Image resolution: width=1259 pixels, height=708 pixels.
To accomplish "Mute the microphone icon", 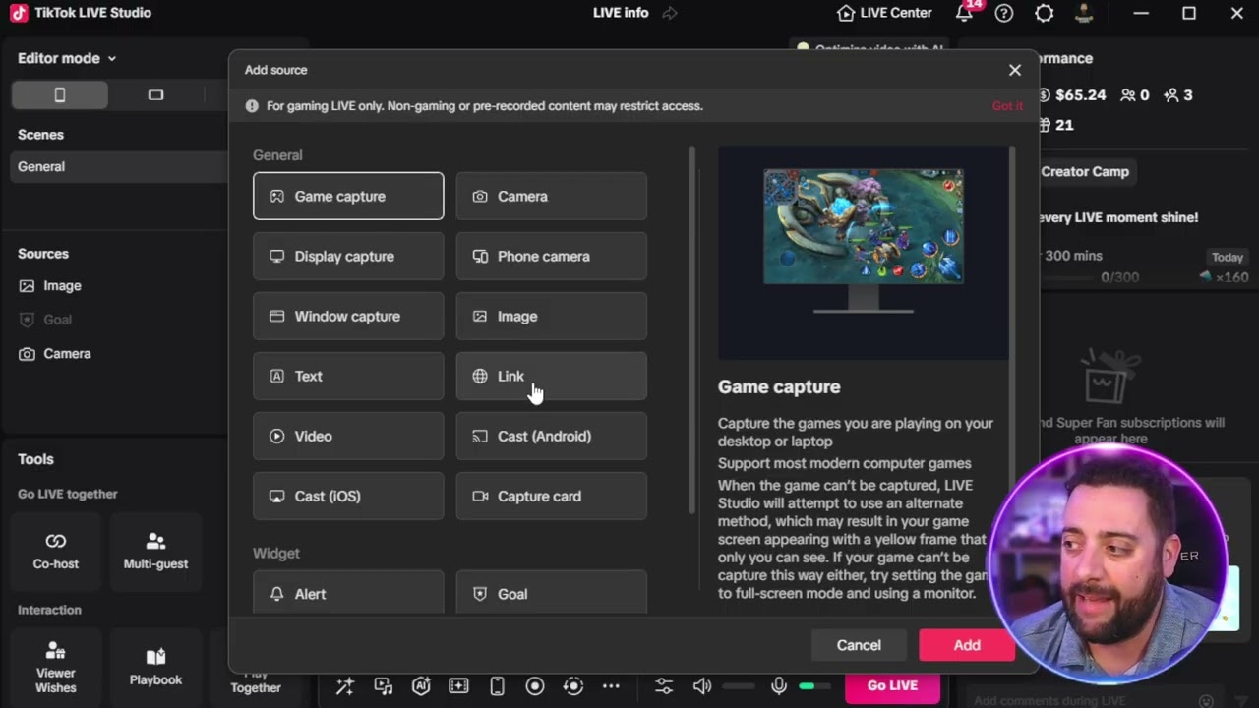I will (x=778, y=686).
